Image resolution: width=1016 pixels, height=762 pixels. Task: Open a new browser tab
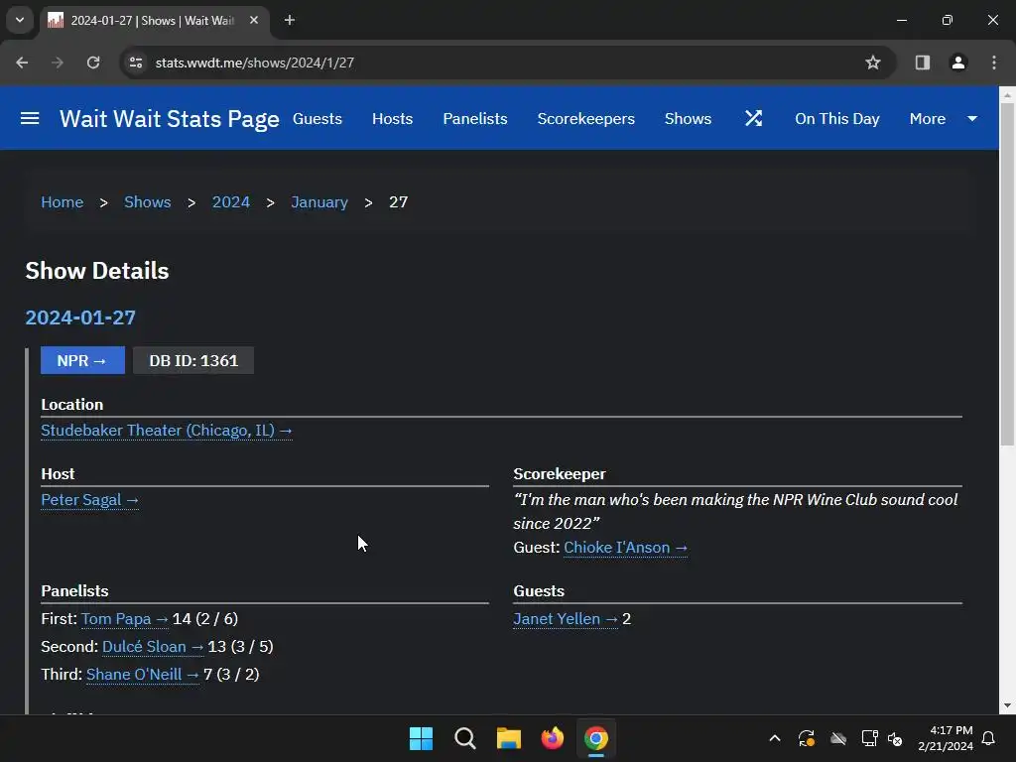tap(290, 21)
